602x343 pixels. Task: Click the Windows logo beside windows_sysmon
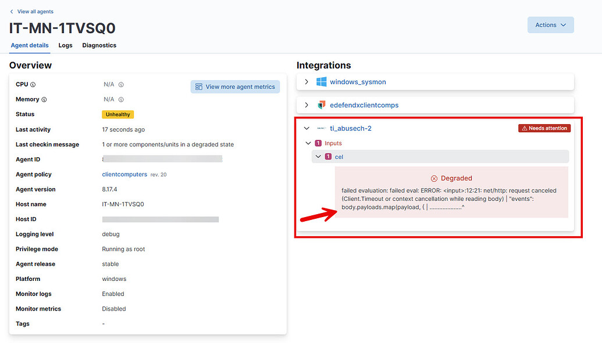pos(321,82)
